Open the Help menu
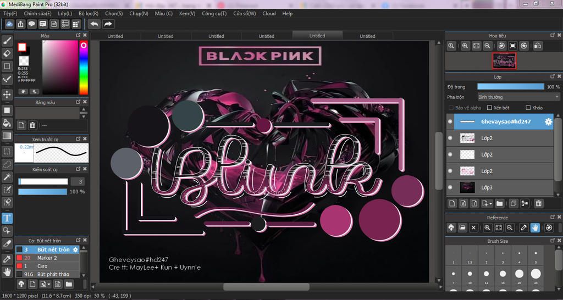This screenshot has width=563, height=300. (x=287, y=13)
